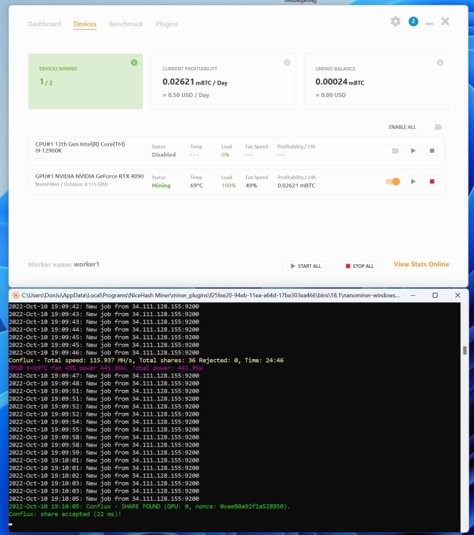Click the Conflux total speed console line

(x=146, y=361)
